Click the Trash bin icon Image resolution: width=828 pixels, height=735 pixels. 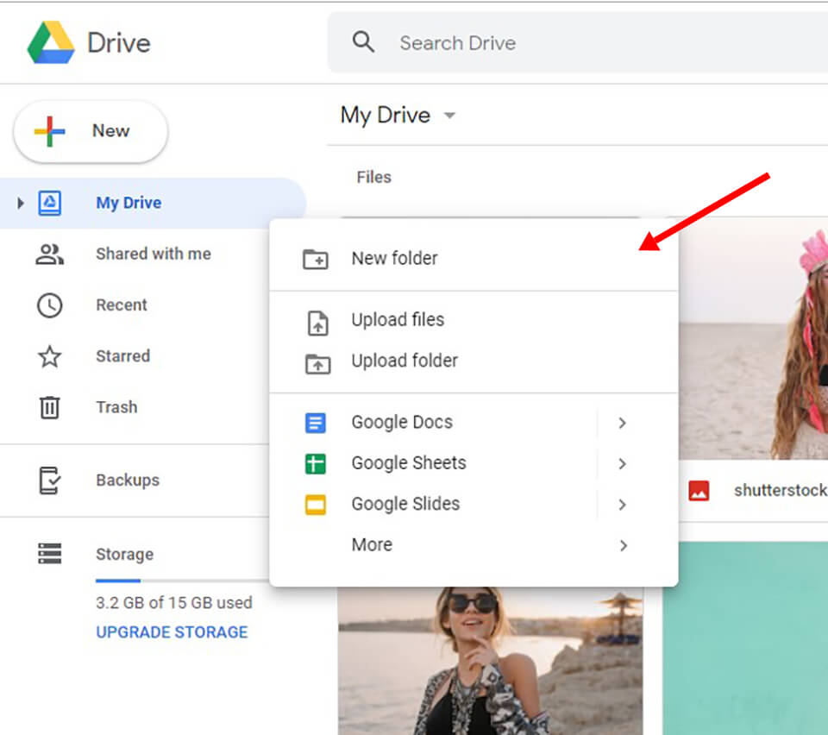pyautogui.click(x=50, y=407)
